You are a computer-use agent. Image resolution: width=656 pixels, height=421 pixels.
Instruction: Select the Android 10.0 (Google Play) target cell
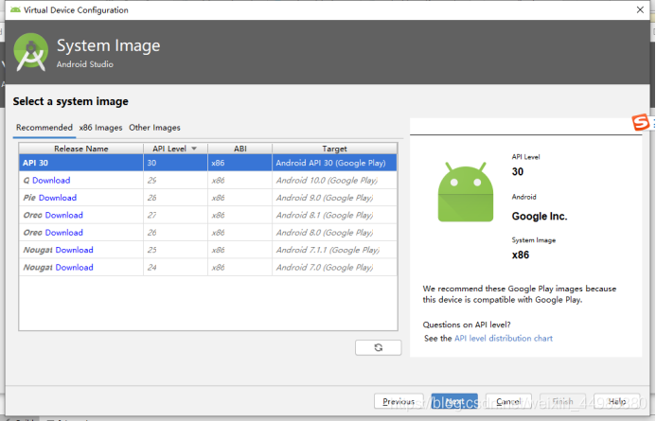[334, 180]
